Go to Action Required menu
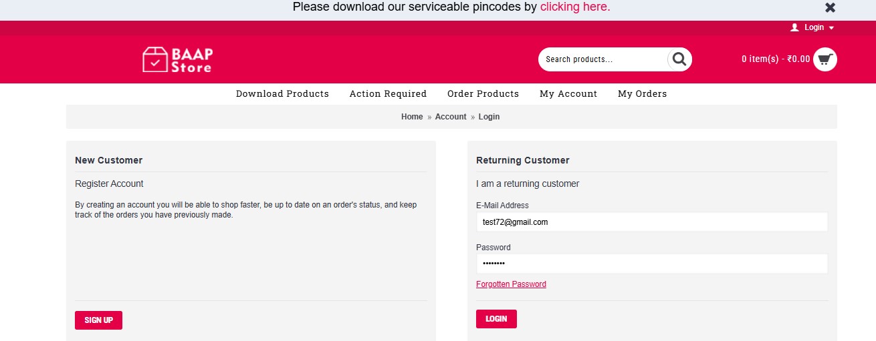 click(388, 94)
